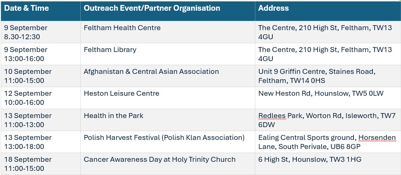This screenshot has width=401, height=175.
Task: Click Afghanistan & Central Asian Association text
Action: 151,71
